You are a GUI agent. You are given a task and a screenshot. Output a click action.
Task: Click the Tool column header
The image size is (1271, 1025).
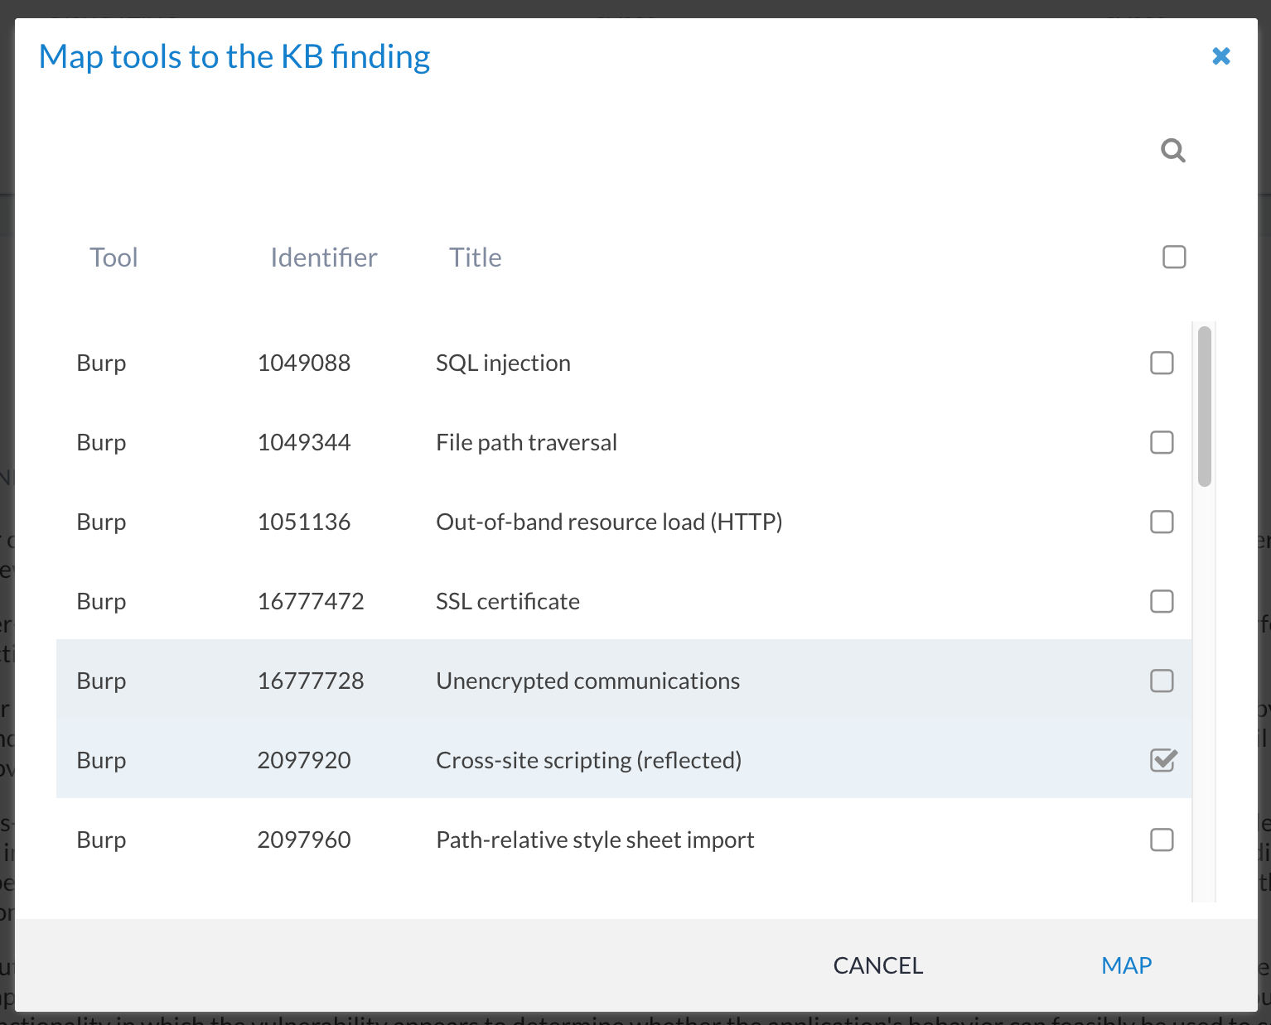(x=114, y=257)
